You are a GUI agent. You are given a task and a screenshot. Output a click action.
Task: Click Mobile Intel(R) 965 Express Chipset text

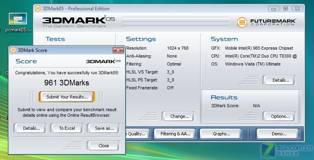(x=259, y=48)
